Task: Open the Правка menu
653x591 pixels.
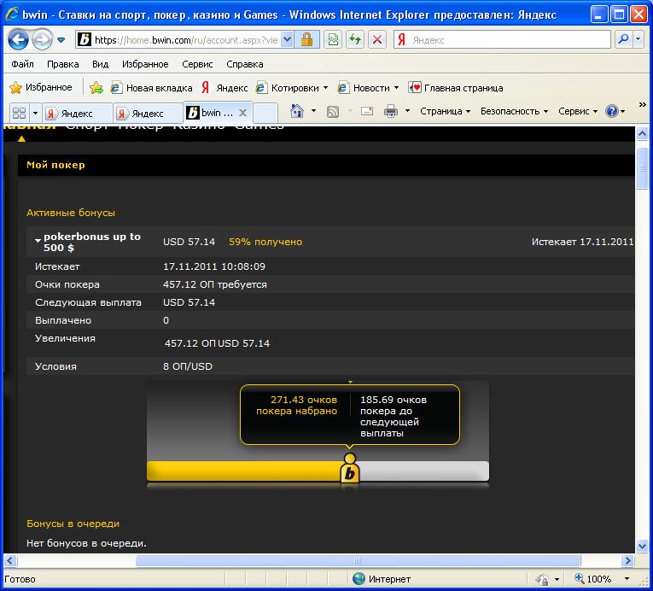Action: (63, 64)
